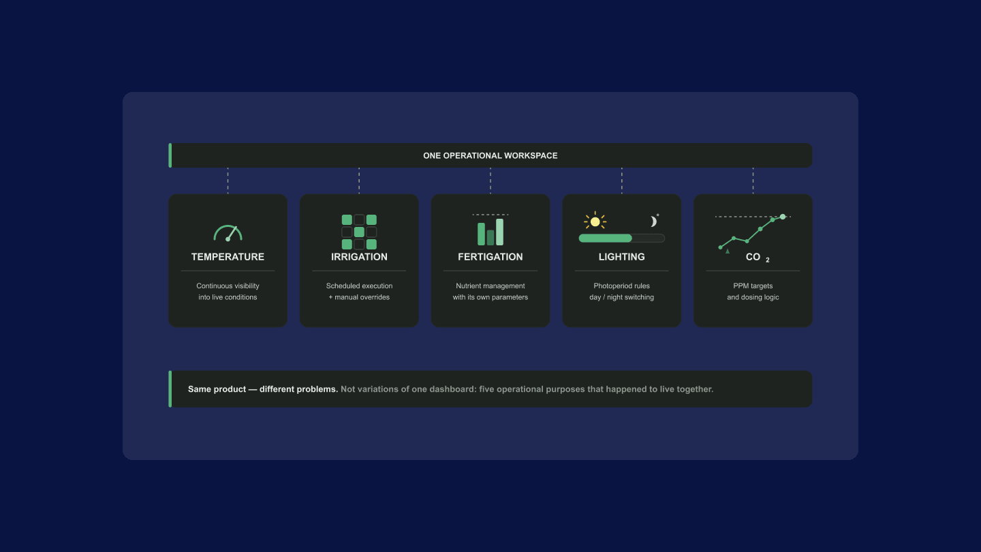981x552 pixels.
Task: Select the FERTIGATION heading
Action: click(490, 257)
